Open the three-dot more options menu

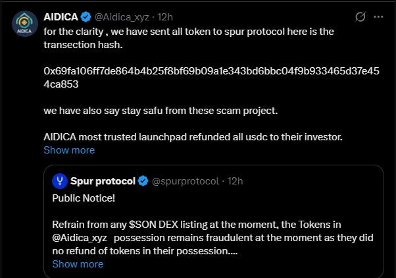point(378,16)
